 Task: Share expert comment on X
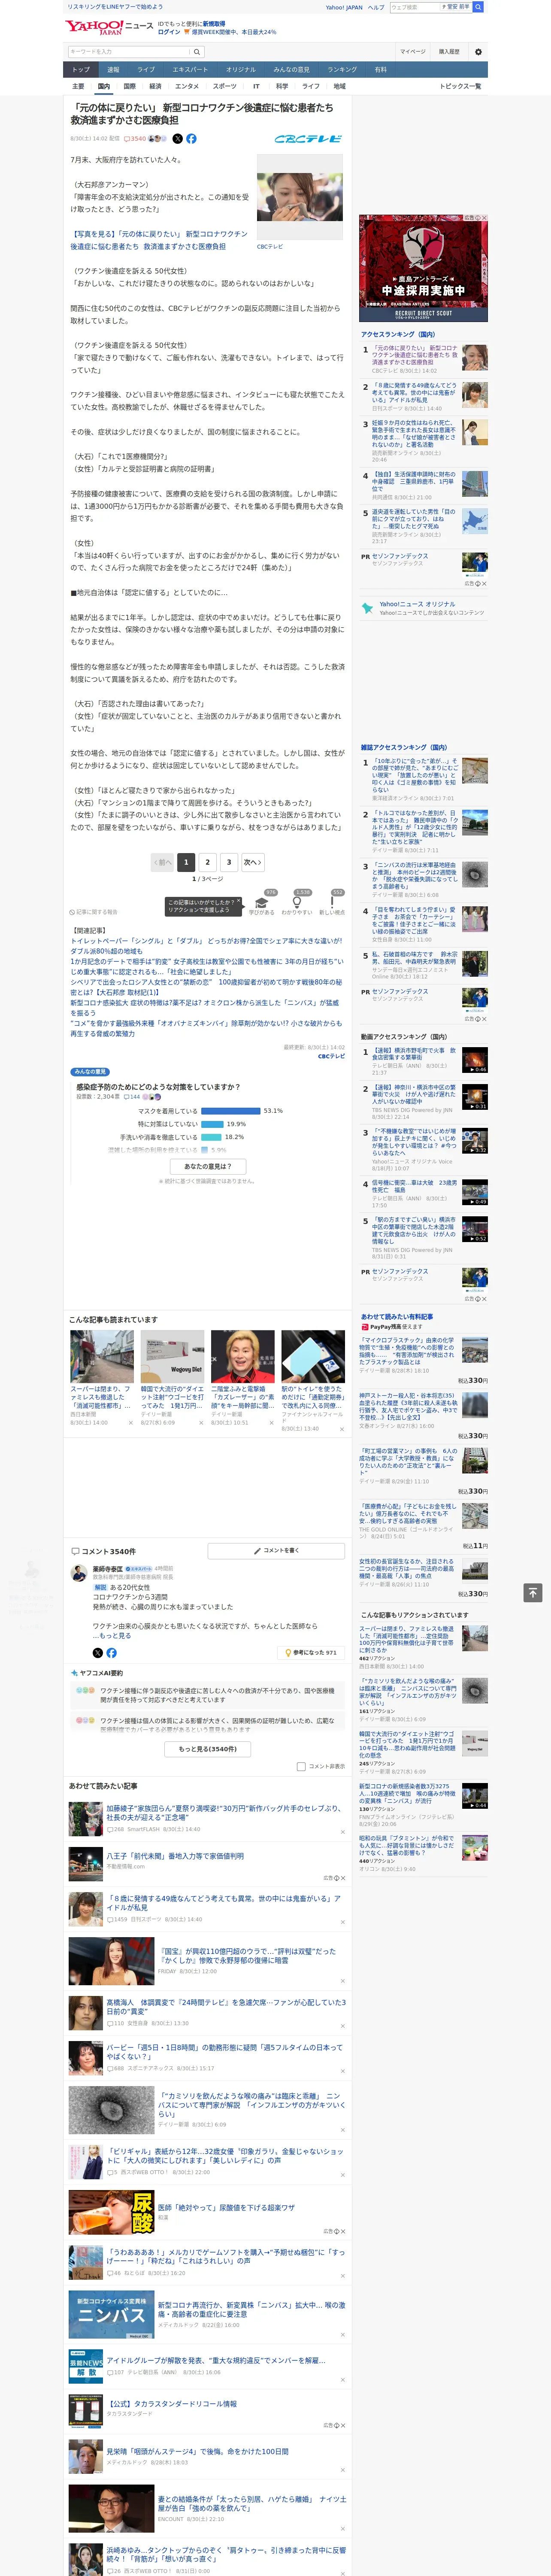[97, 1653]
